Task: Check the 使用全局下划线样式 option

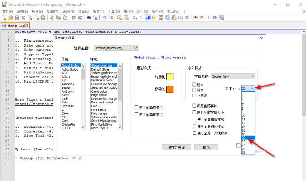Action: (194, 133)
